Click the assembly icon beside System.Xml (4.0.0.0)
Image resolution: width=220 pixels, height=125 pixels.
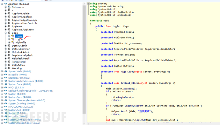point(5,110)
